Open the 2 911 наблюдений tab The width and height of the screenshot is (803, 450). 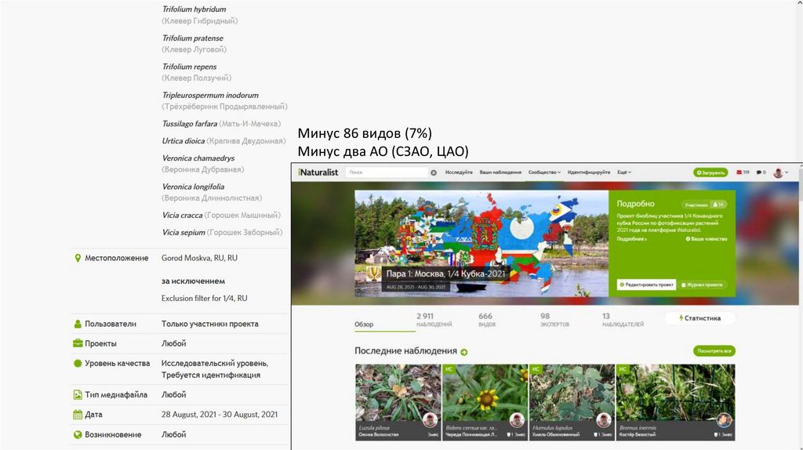point(434,320)
